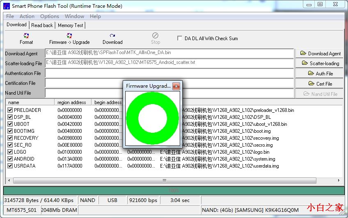Click the Stop icon
348x218 pixels.
(155, 36)
